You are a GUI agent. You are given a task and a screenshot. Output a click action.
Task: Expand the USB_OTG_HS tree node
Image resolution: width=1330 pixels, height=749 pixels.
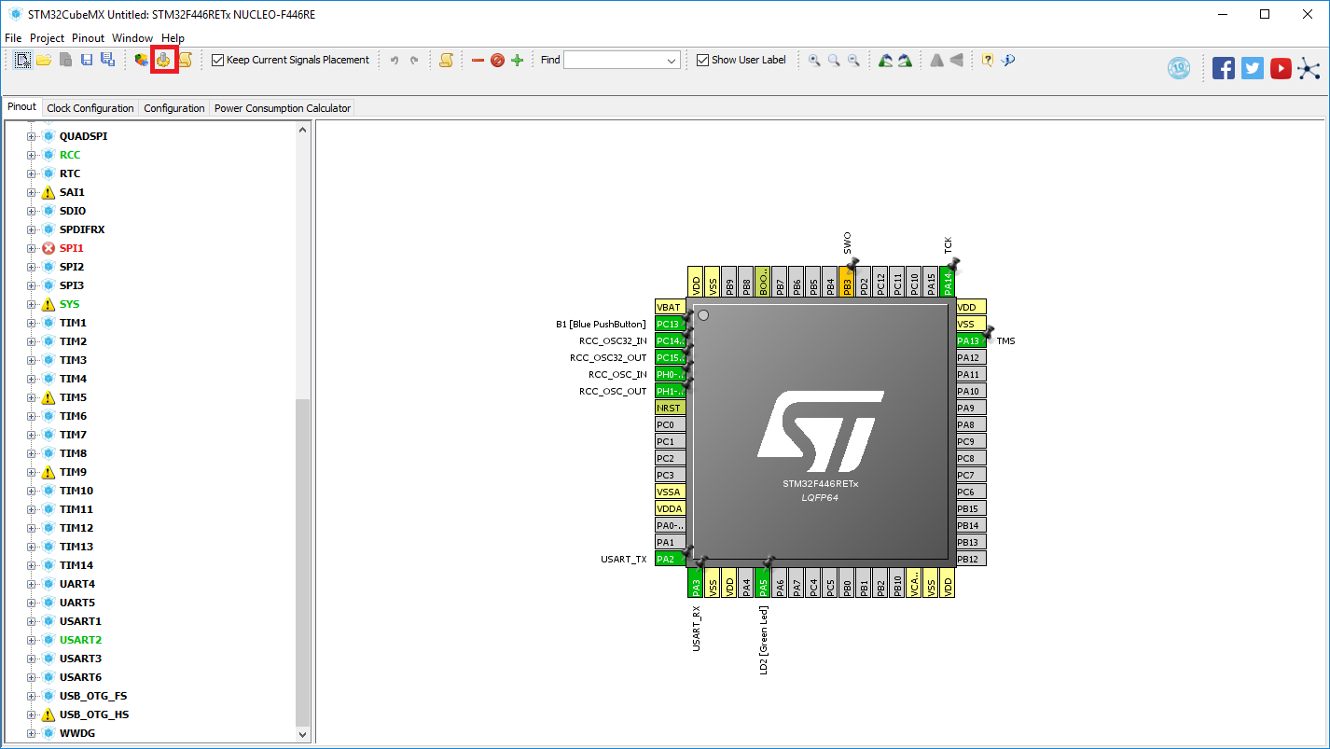point(31,714)
